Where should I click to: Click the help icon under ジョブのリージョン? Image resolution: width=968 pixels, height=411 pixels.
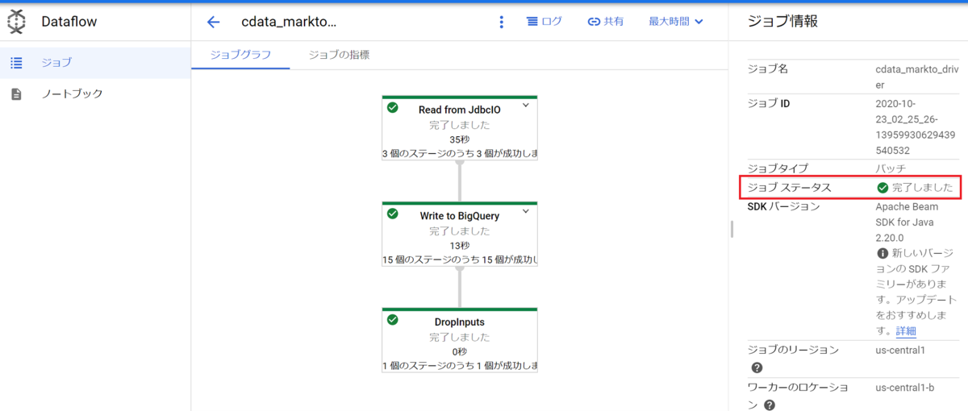click(757, 367)
